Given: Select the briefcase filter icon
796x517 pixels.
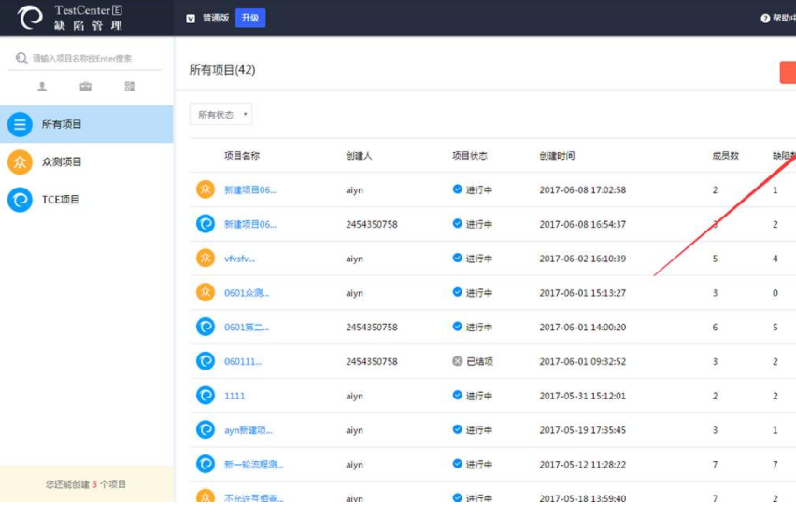Looking at the screenshot, I should (x=86, y=87).
